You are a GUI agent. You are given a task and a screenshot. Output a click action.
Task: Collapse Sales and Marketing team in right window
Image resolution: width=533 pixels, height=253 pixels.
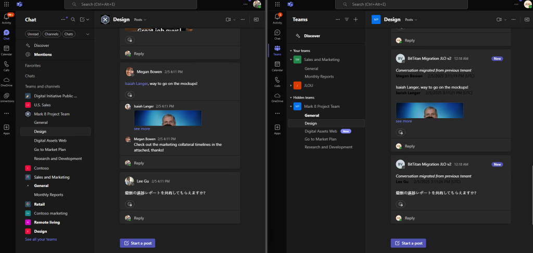tap(291, 59)
